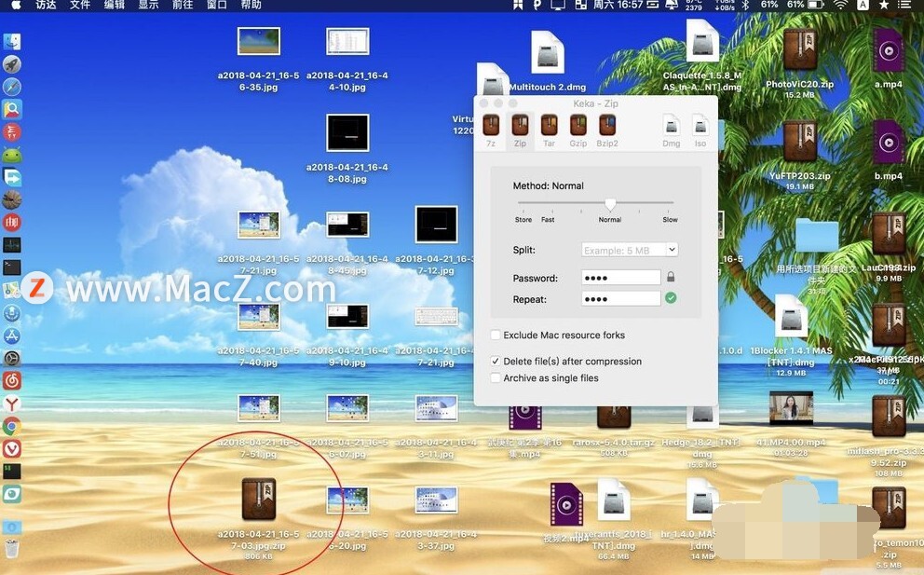
Task: Open the 文件 menu
Action: pyautogui.click(x=79, y=5)
